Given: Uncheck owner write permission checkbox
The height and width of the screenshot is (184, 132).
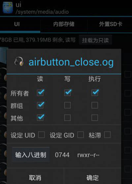Looking at the screenshot, I should coord(68,92).
